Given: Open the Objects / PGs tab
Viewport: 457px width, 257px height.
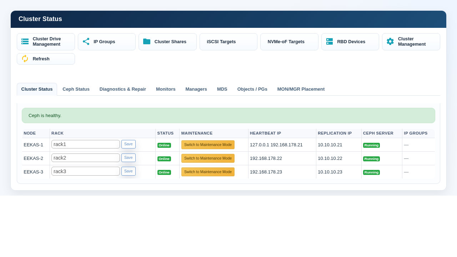Looking at the screenshot, I should [x=252, y=89].
